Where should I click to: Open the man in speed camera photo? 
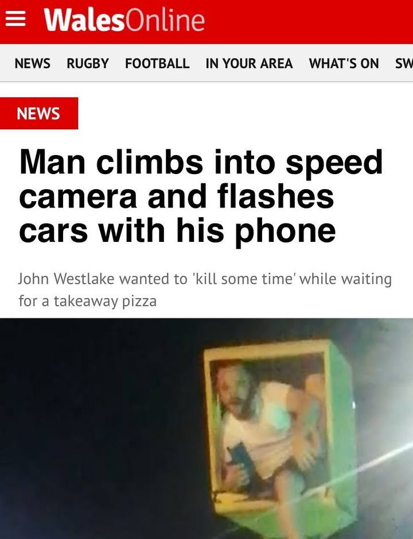pyautogui.click(x=206, y=428)
